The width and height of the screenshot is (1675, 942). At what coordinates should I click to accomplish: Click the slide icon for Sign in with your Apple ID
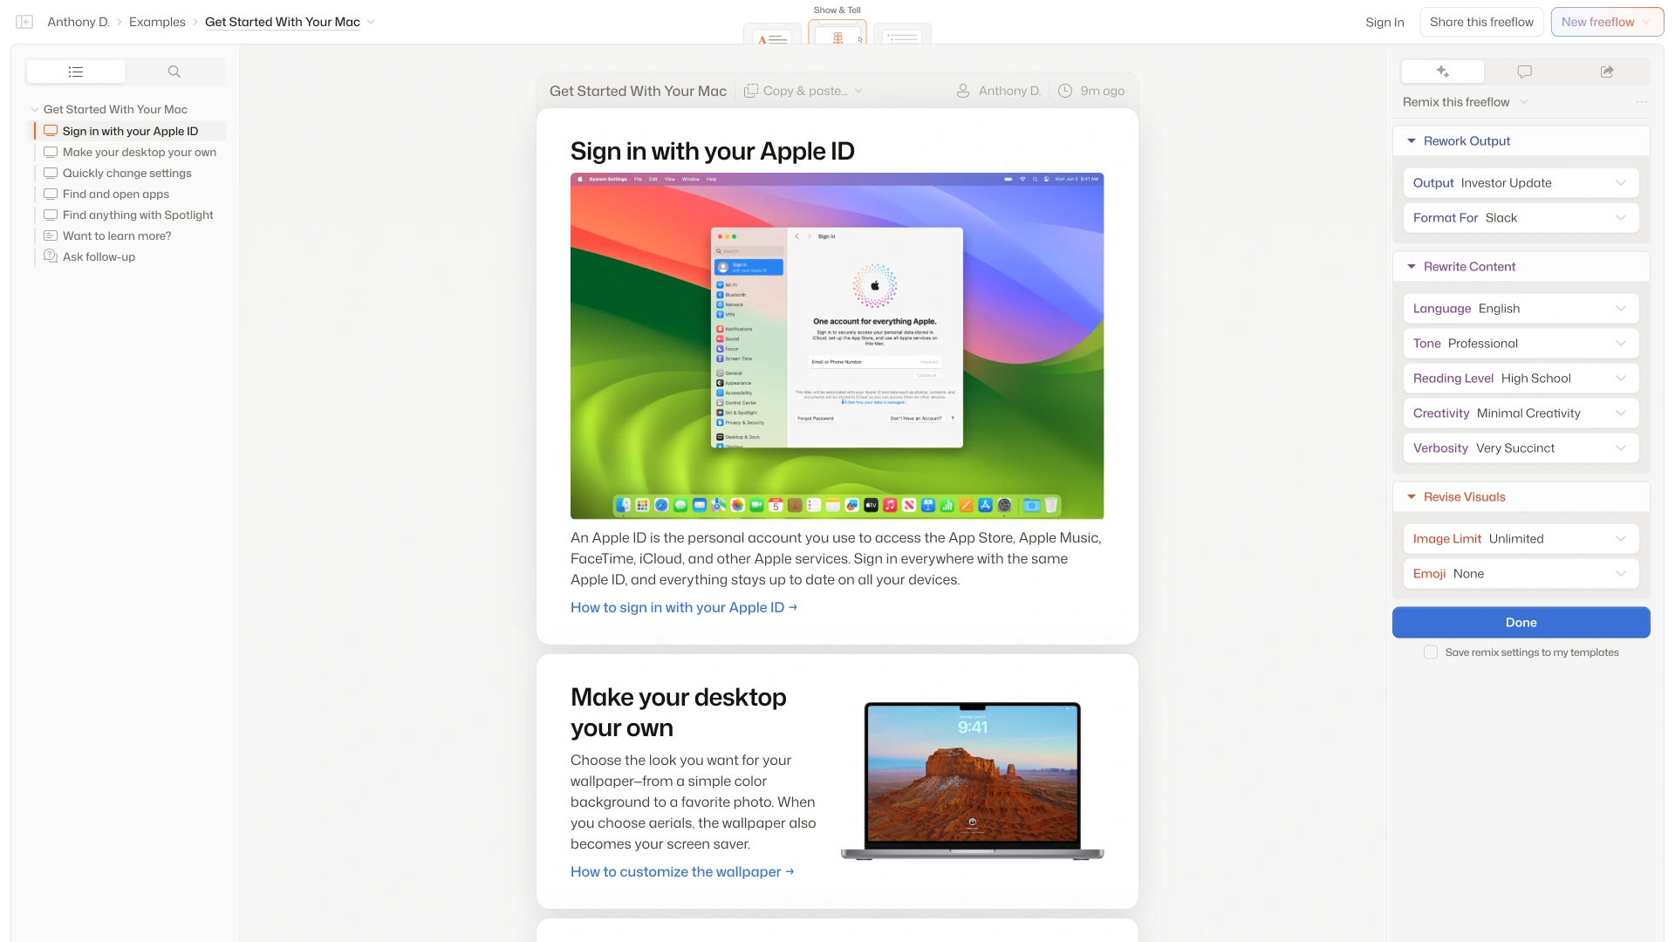51,131
